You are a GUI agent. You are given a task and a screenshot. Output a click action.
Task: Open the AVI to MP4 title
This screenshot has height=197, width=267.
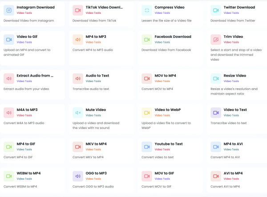coord(233,173)
